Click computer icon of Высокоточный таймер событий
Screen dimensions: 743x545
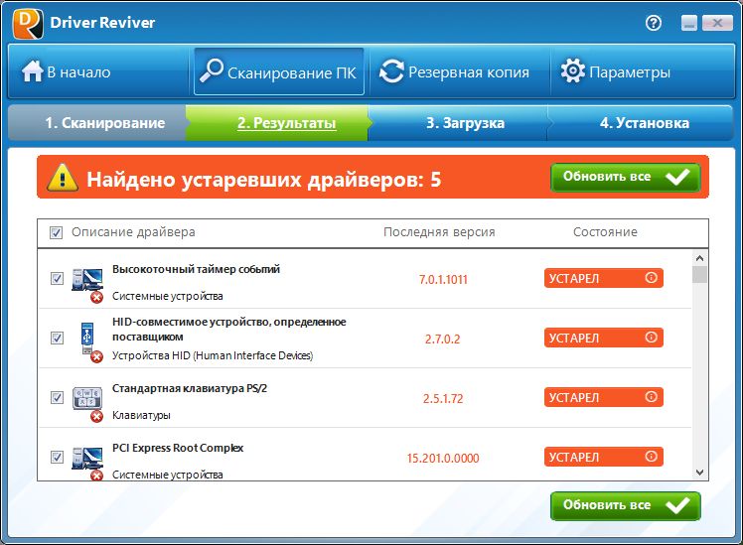click(87, 279)
